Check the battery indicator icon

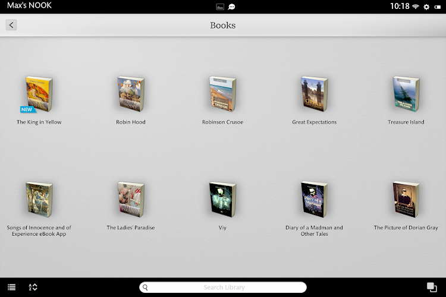pos(438,7)
